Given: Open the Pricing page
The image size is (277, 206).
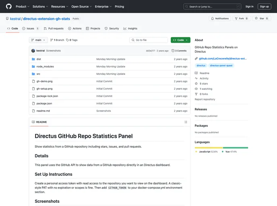Looking at the screenshot, I should tap(120, 6).
